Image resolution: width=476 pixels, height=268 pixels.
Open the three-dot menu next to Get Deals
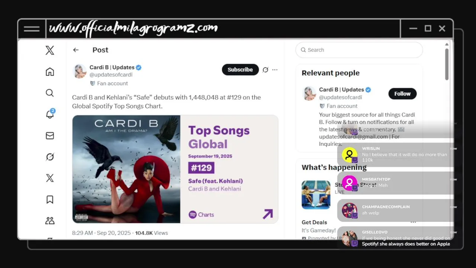point(413,222)
